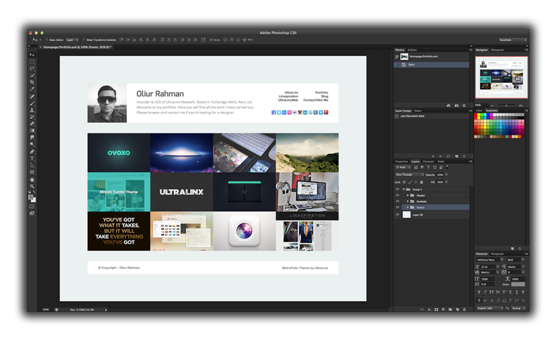Expand the Portfolio layer group

pyautogui.click(x=408, y=201)
